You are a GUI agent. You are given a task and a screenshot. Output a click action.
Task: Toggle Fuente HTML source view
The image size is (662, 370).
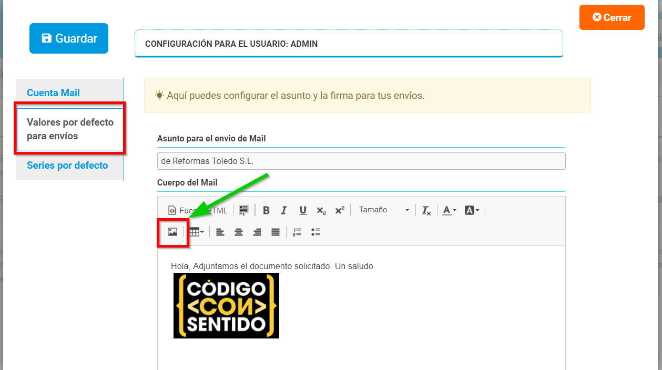[198, 210]
